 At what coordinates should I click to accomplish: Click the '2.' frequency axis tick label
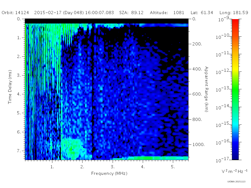tap(82, 167)
